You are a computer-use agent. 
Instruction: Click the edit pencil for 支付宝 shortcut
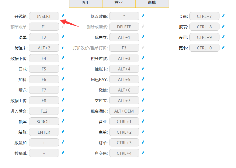click(x=143, y=100)
